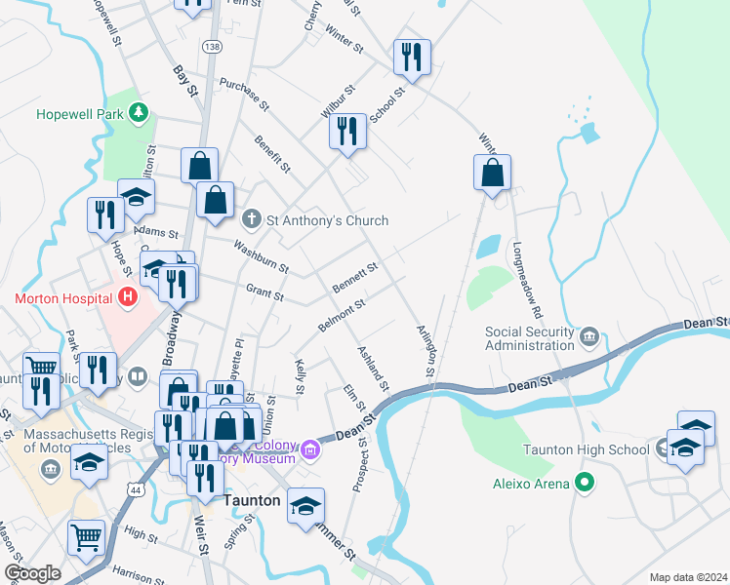
Task: Click the school marker below Massachusetts Registry
Action: tap(90, 462)
